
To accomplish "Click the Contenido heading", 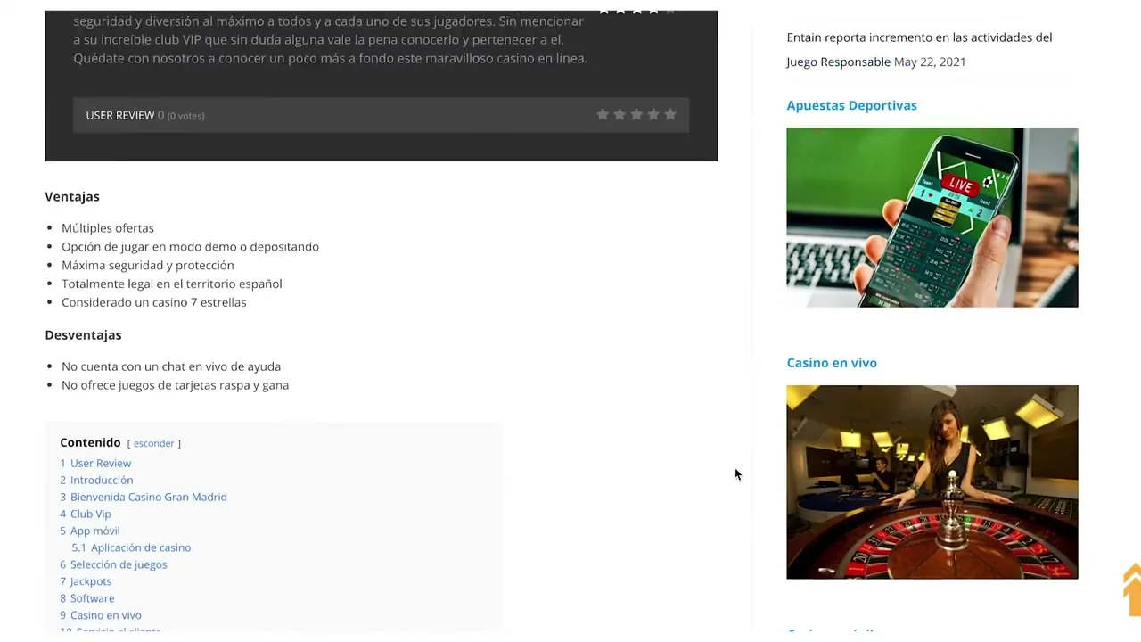I will [90, 442].
